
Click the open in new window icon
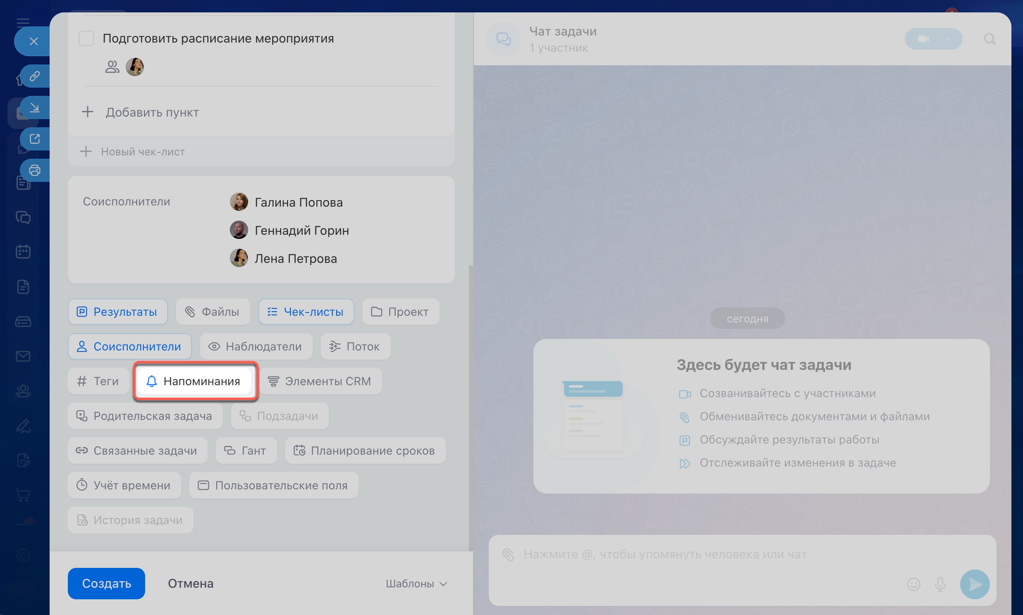pyautogui.click(x=34, y=139)
